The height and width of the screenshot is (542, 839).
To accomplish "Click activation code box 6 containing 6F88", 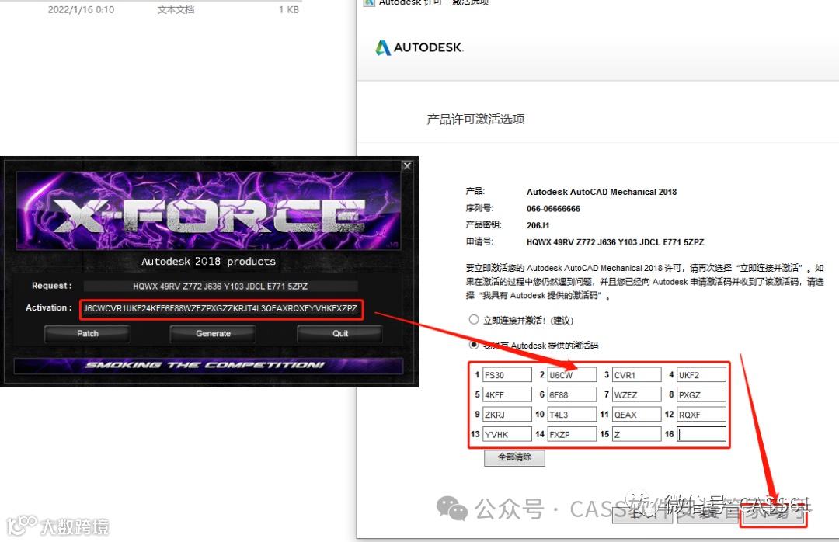I will (x=572, y=395).
